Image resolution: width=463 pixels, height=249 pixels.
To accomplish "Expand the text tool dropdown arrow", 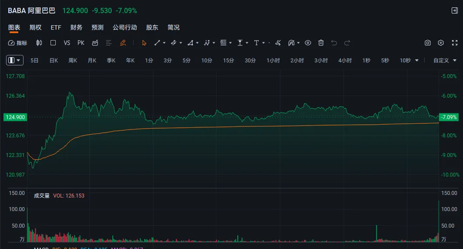I will click(x=264, y=43).
